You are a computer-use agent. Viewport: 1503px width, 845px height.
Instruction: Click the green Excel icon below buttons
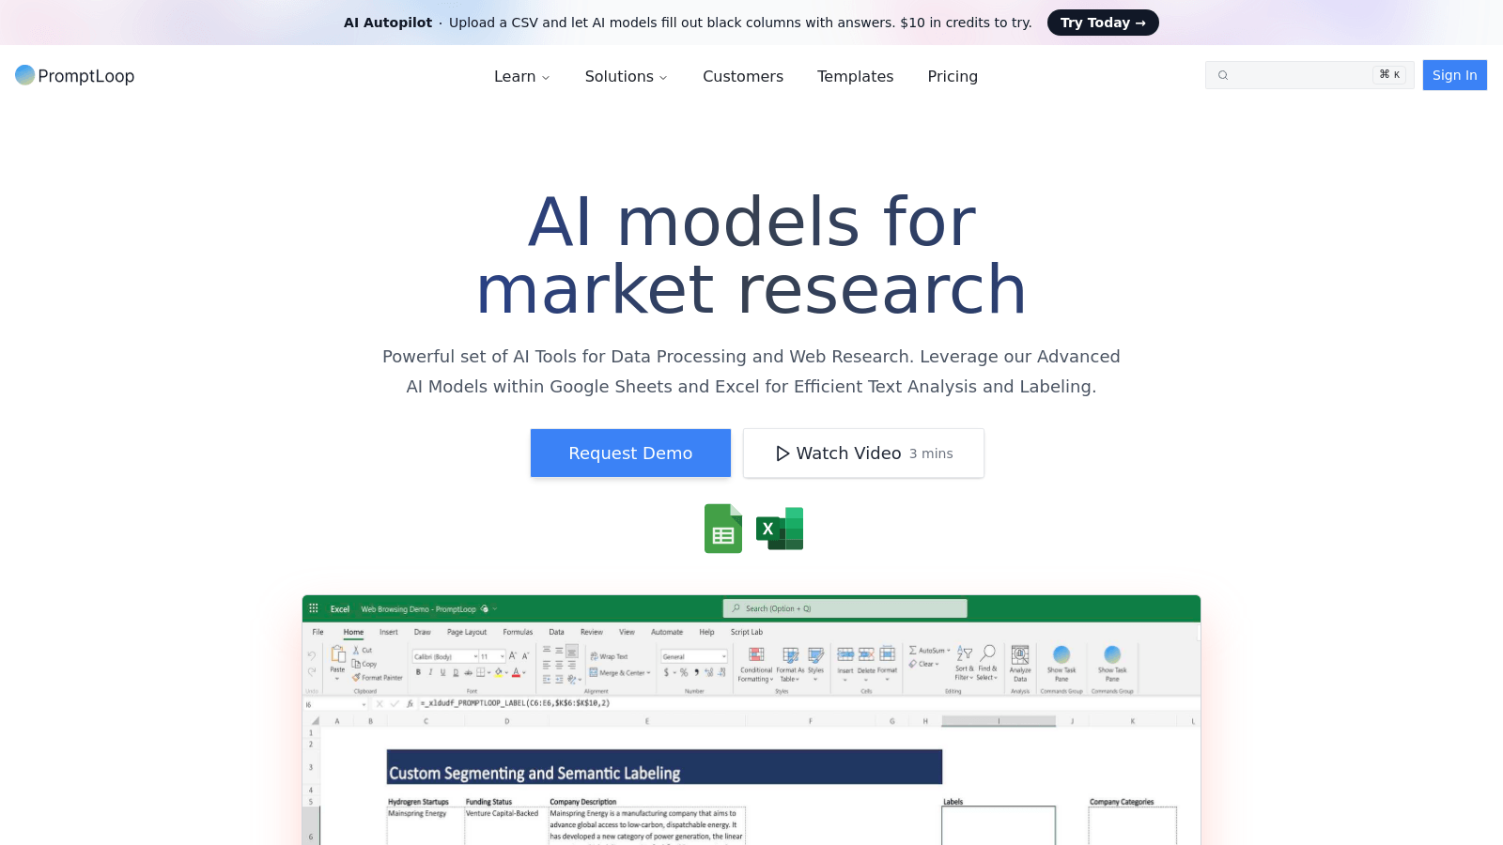click(x=780, y=529)
